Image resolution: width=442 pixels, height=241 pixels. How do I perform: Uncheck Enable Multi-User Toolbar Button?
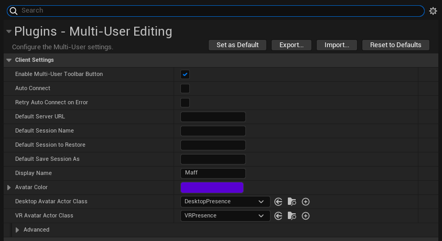(185, 74)
